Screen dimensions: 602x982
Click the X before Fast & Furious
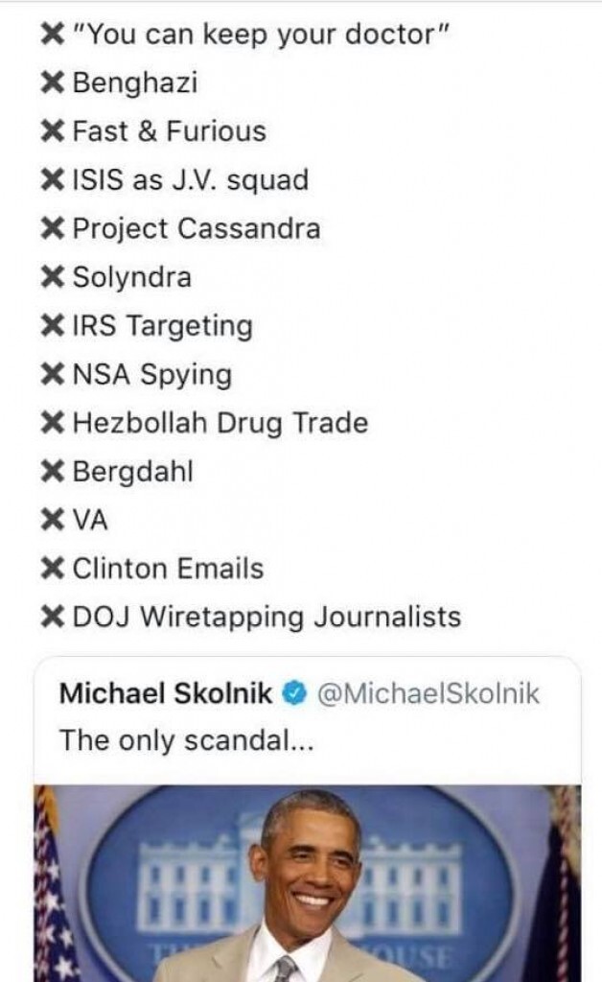53,132
